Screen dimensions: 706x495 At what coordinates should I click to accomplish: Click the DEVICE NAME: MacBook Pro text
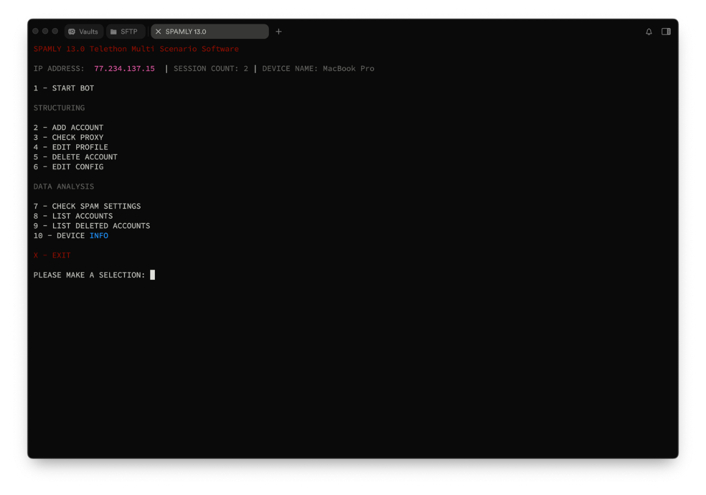tap(318, 68)
